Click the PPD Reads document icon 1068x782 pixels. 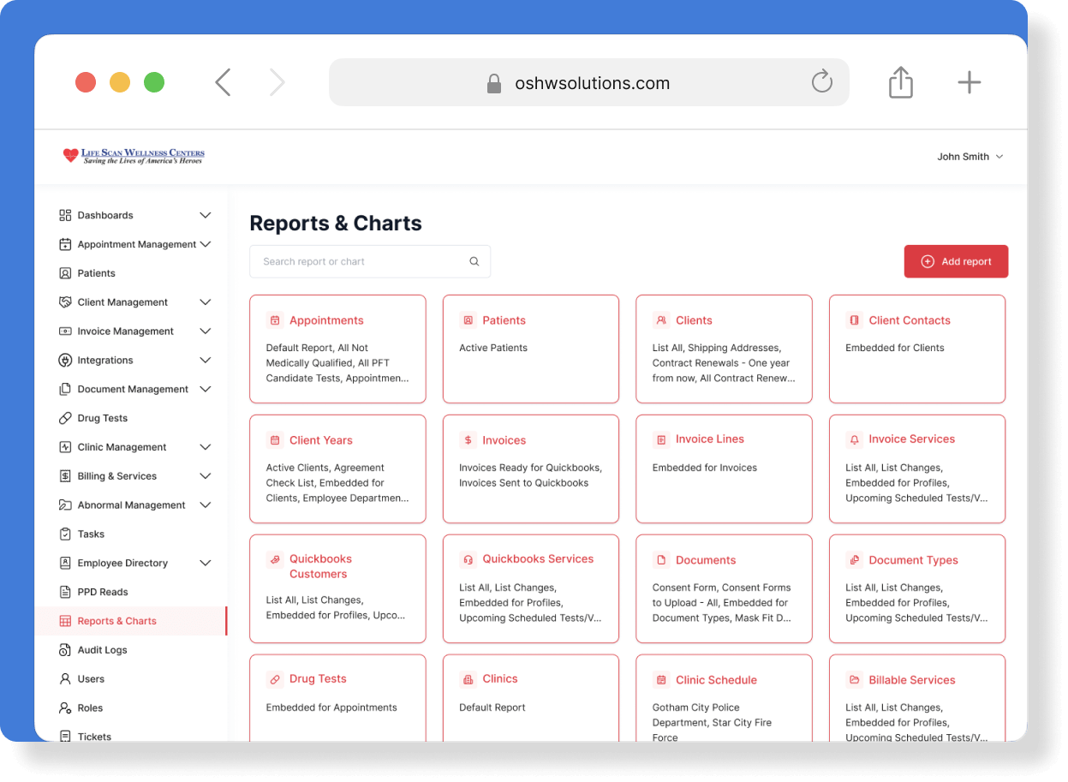(x=65, y=592)
